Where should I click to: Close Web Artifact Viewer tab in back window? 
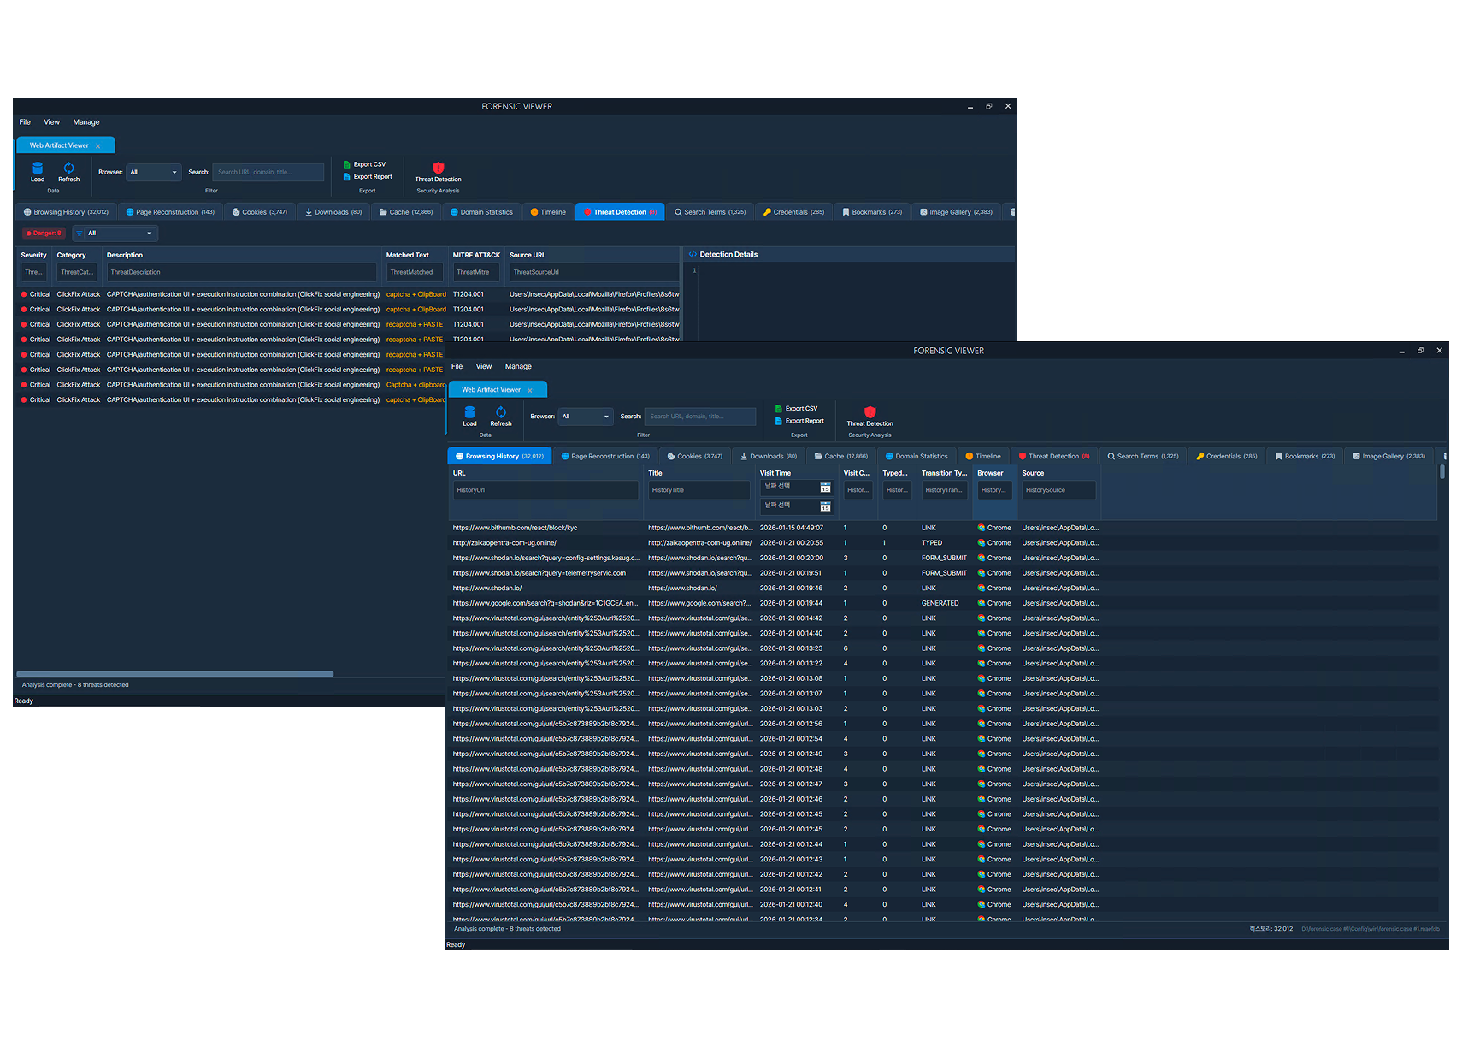coord(98,146)
